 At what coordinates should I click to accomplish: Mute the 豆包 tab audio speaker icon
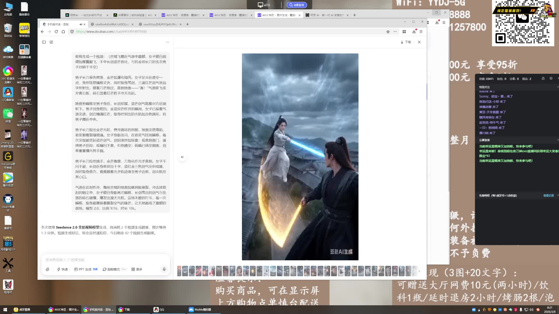coord(81,24)
